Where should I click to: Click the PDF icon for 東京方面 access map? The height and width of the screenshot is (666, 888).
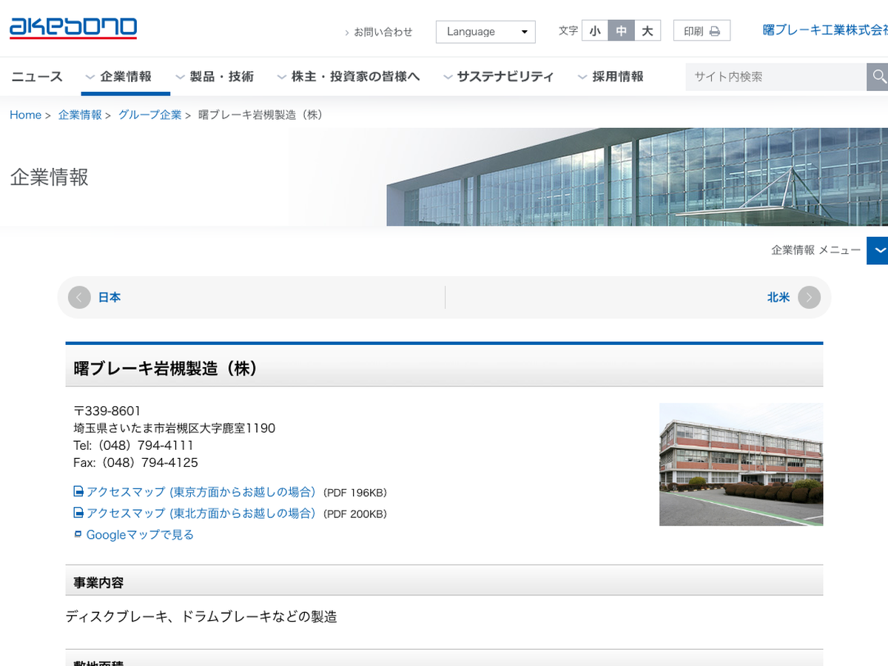click(78, 491)
